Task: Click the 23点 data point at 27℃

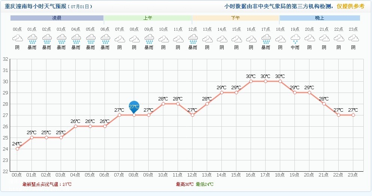Action: [x=353, y=115]
